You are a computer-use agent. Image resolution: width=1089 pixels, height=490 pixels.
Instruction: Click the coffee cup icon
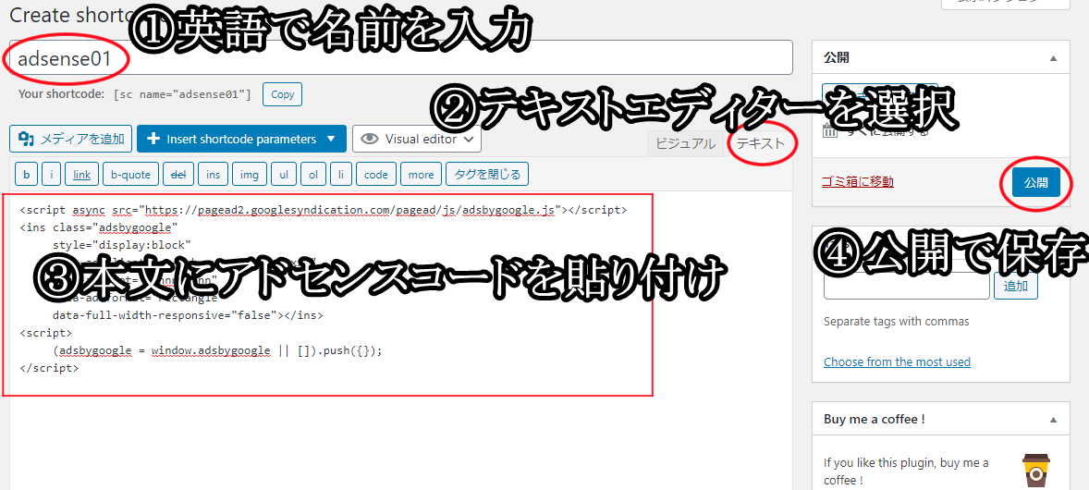1036,471
